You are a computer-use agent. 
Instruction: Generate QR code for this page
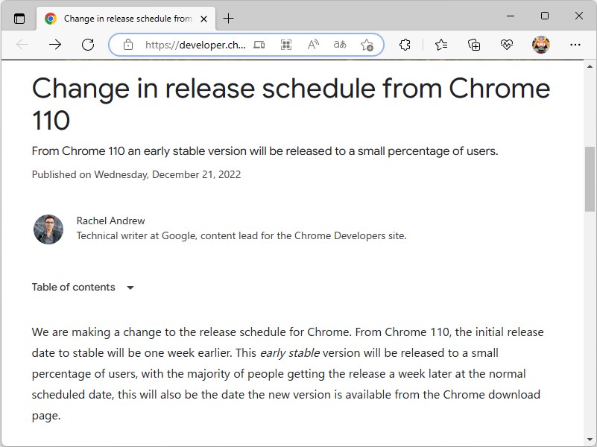point(285,45)
